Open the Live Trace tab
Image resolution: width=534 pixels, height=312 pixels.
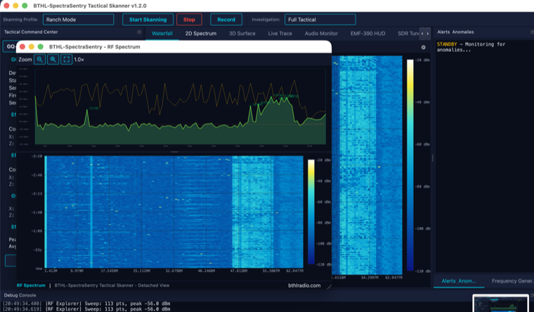tap(280, 34)
